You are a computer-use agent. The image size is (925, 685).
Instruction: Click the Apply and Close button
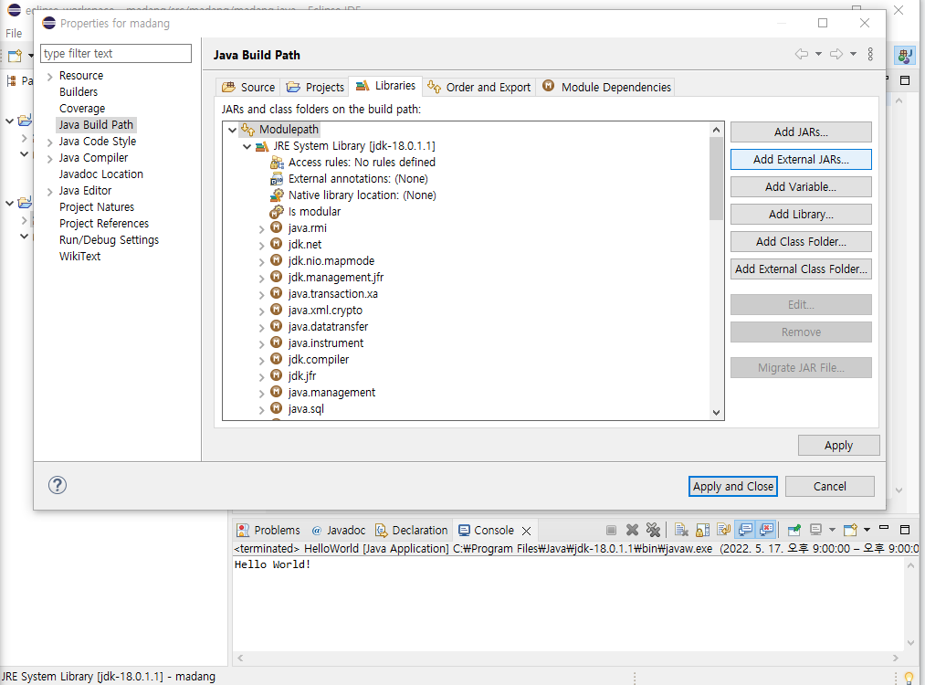(732, 486)
